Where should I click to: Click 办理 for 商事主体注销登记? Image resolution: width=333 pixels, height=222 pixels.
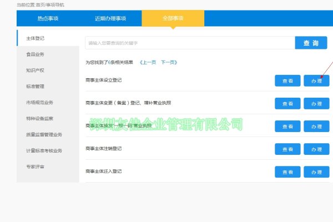pos(316,149)
